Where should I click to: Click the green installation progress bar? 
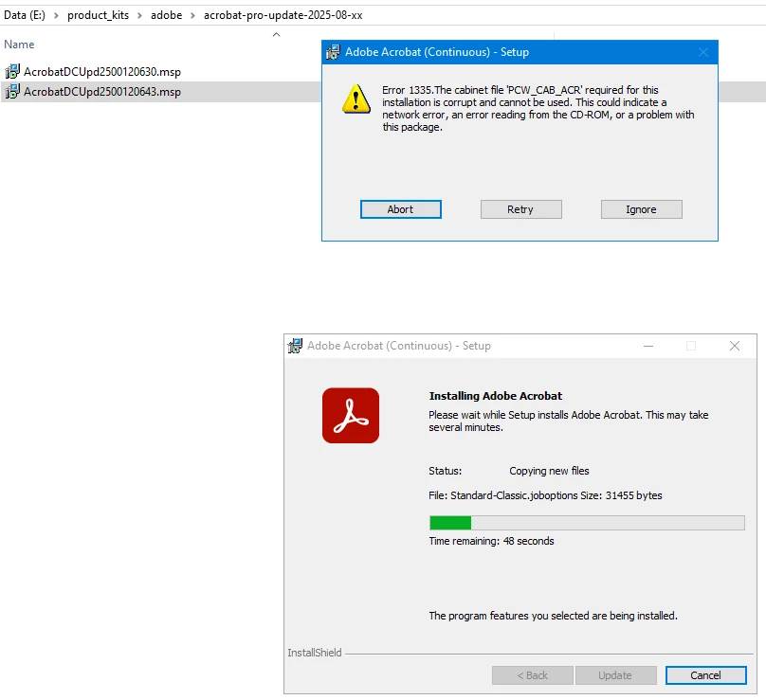click(x=587, y=522)
